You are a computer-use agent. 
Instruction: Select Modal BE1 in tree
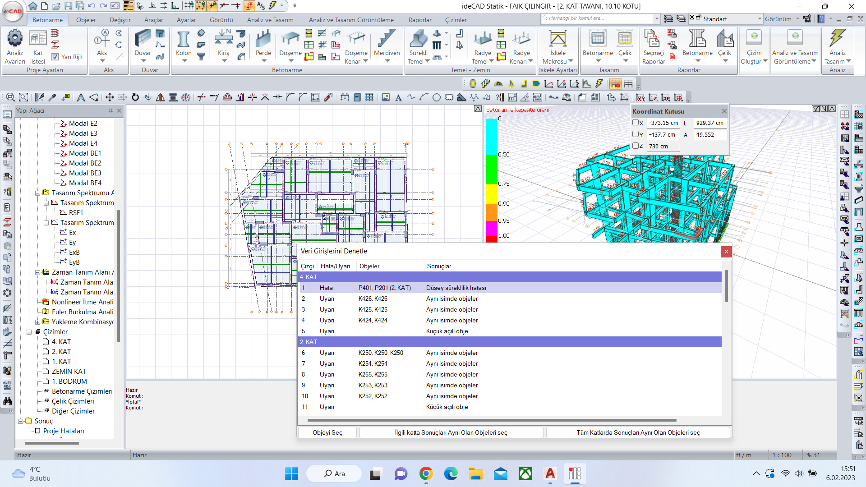tap(85, 153)
